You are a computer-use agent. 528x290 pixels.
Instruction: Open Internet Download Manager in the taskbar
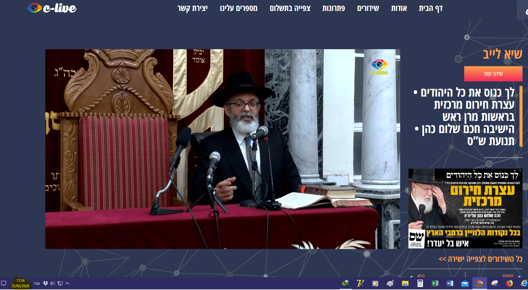(346, 283)
